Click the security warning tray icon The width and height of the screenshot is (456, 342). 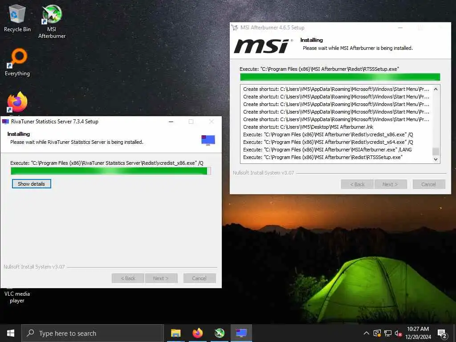click(377, 333)
